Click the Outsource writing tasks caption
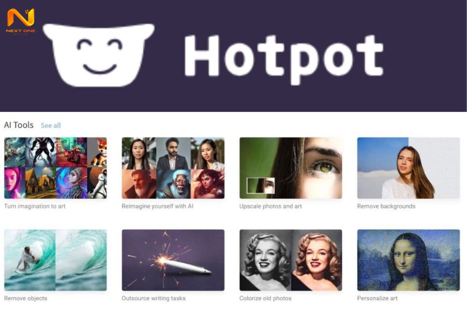Screen dimensions: 467x311 click(x=154, y=298)
